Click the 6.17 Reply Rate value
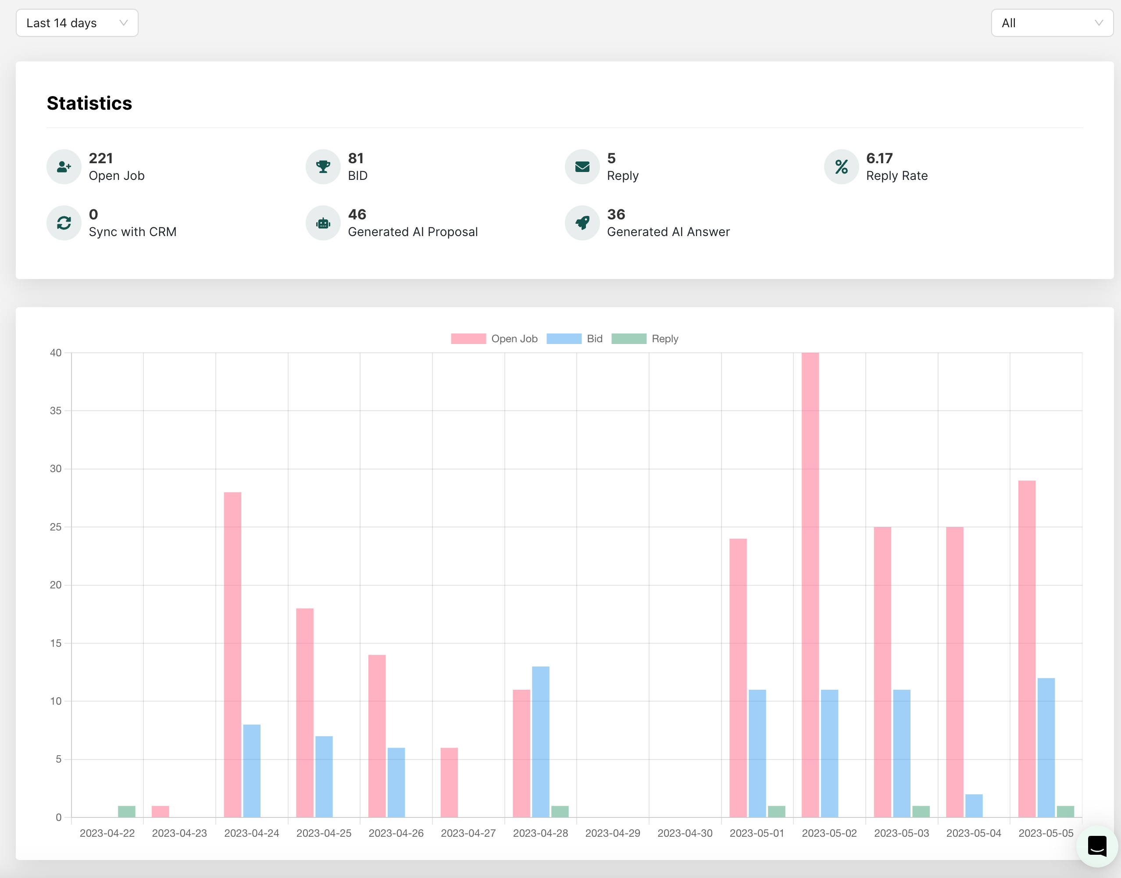Viewport: 1121px width, 878px height. tap(879, 158)
